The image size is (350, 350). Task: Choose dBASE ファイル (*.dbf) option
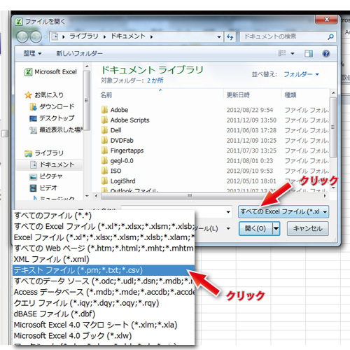pyautogui.click(x=104, y=314)
